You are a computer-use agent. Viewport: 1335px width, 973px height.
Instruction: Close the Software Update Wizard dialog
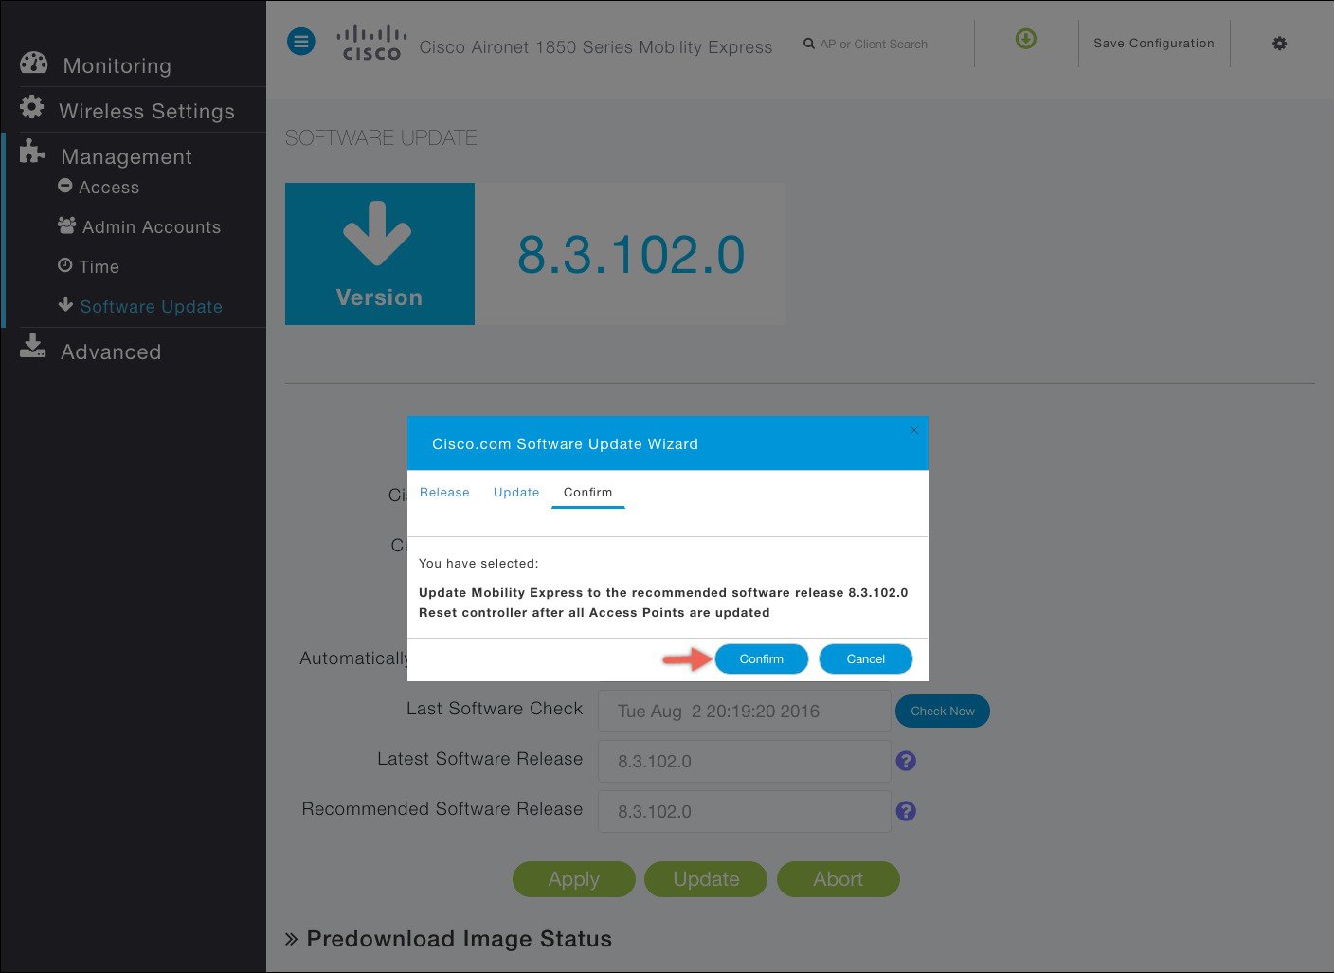pos(914,430)
